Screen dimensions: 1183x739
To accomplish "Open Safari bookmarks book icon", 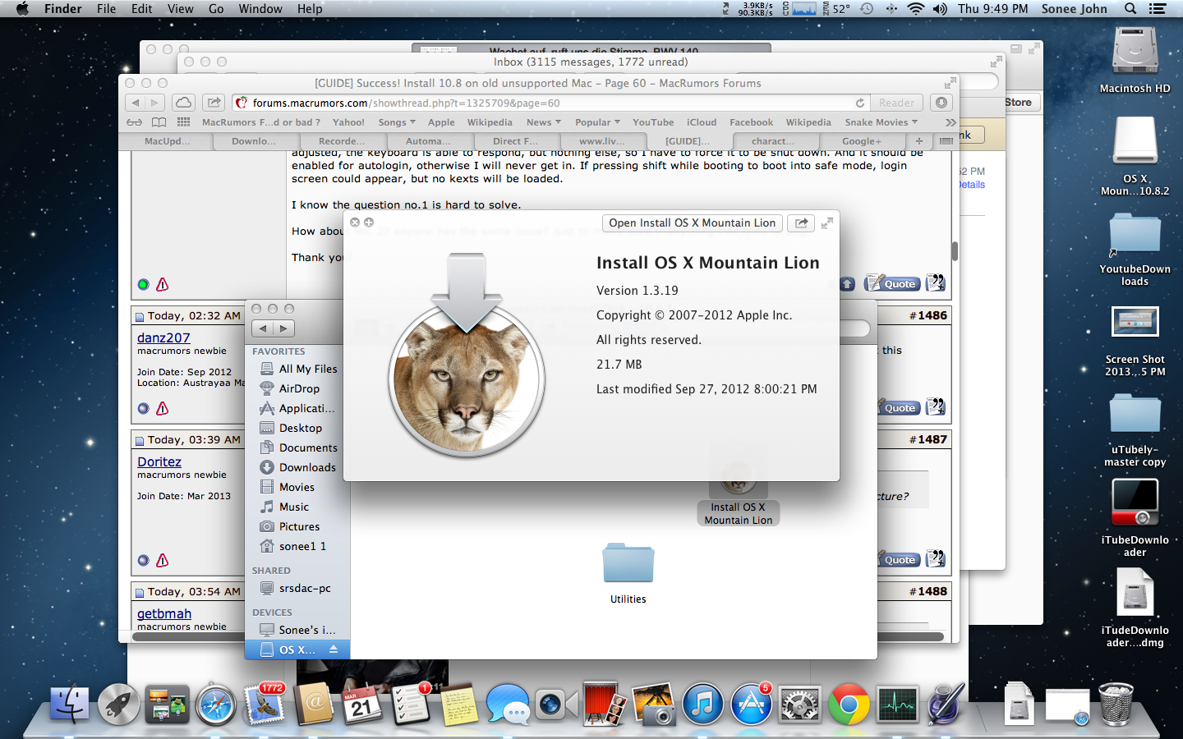I will click(159, 122).
